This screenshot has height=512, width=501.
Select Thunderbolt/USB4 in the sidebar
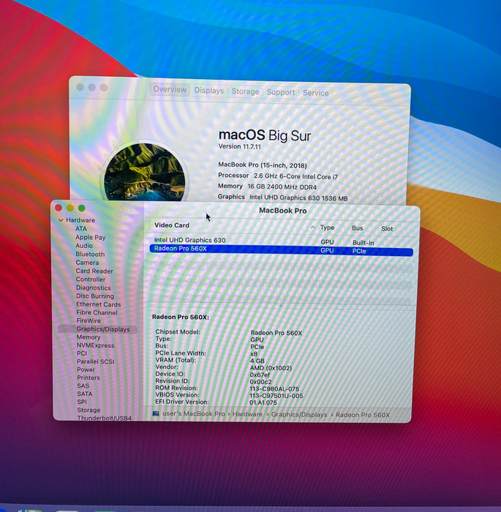click(104, 418)
